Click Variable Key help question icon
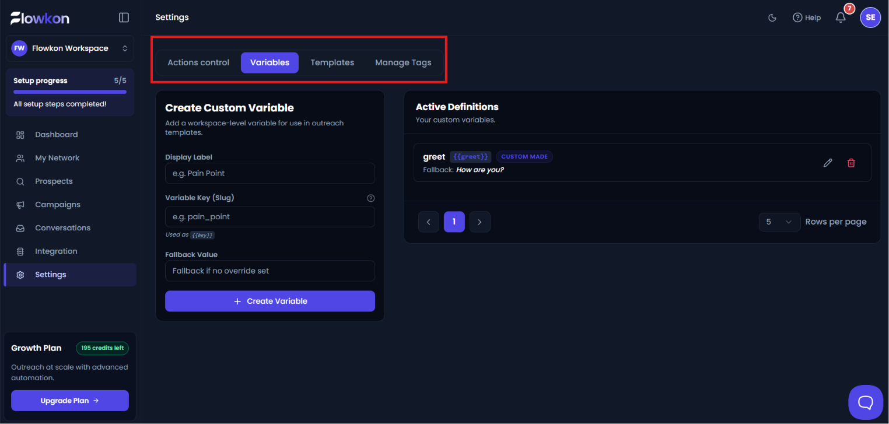Screen dimensions: 889x424 pos(370,198)
